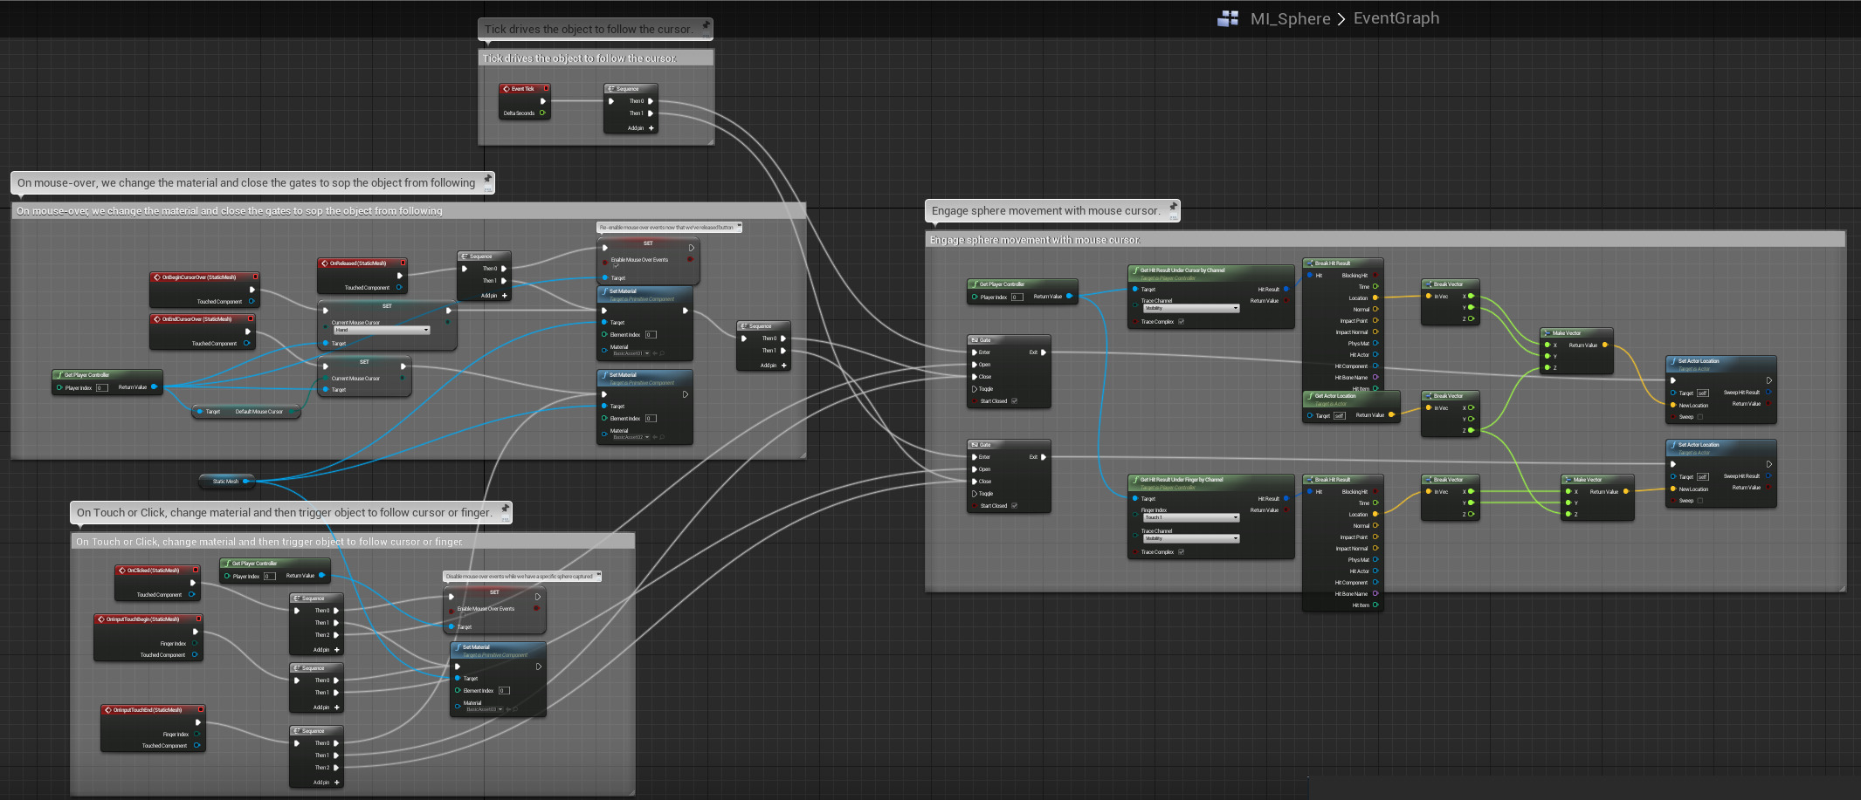Click the OnClicked (StaticMesh) event node header
Viewport: 1861px width, 800px height.
[x=154, y=571]
